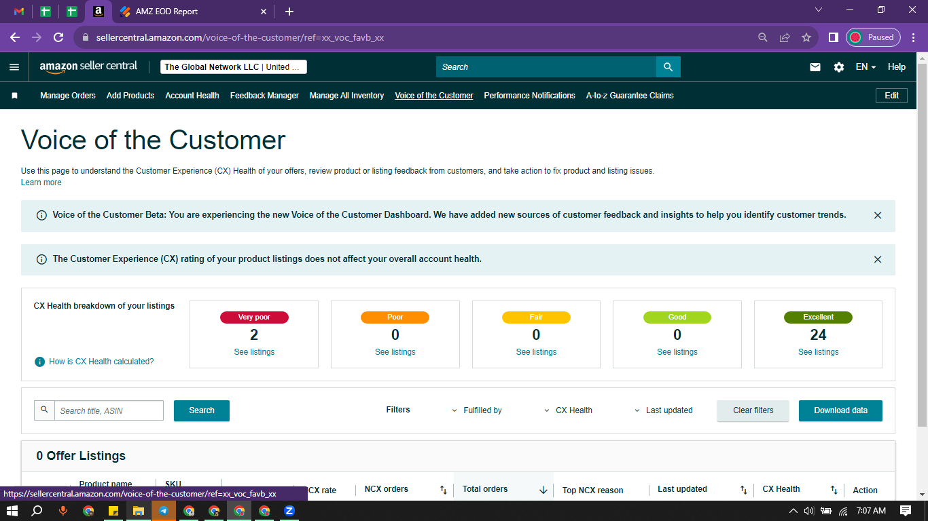This screenshot has height=521, width=928.
Task: Open the Windows notification center
Action: click(x=906, y=511)
